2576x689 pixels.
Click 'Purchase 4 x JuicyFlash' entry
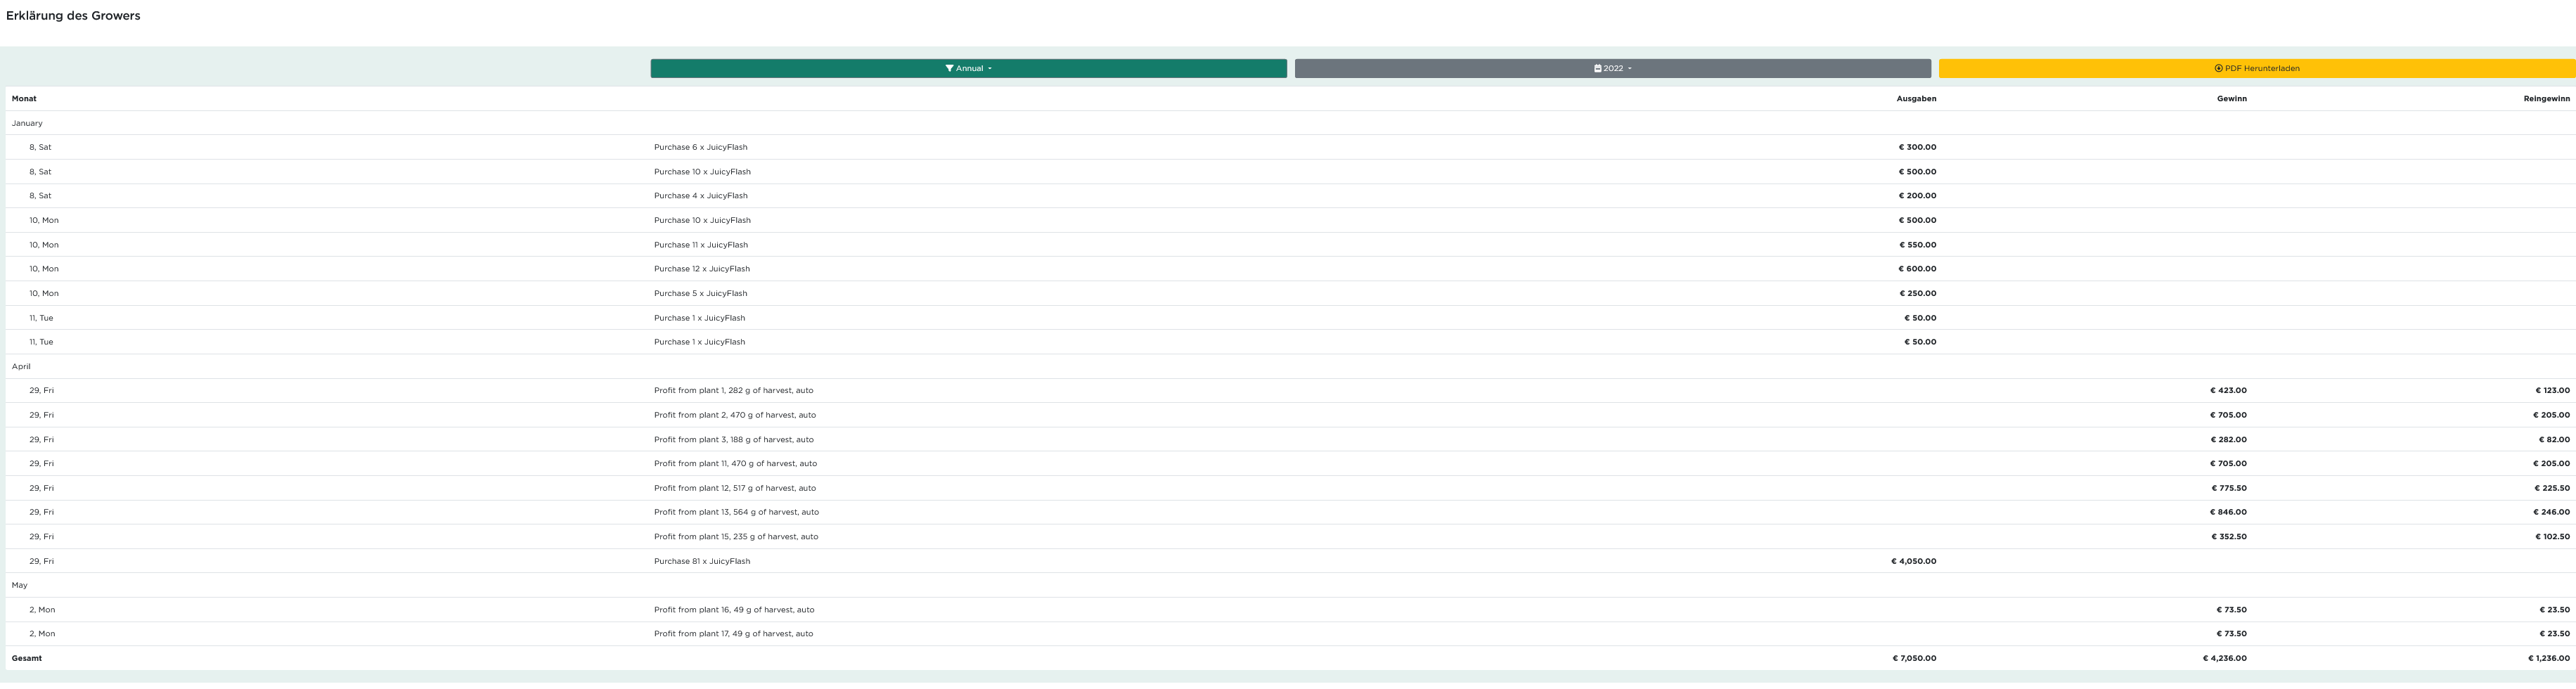tap(700, 196)
